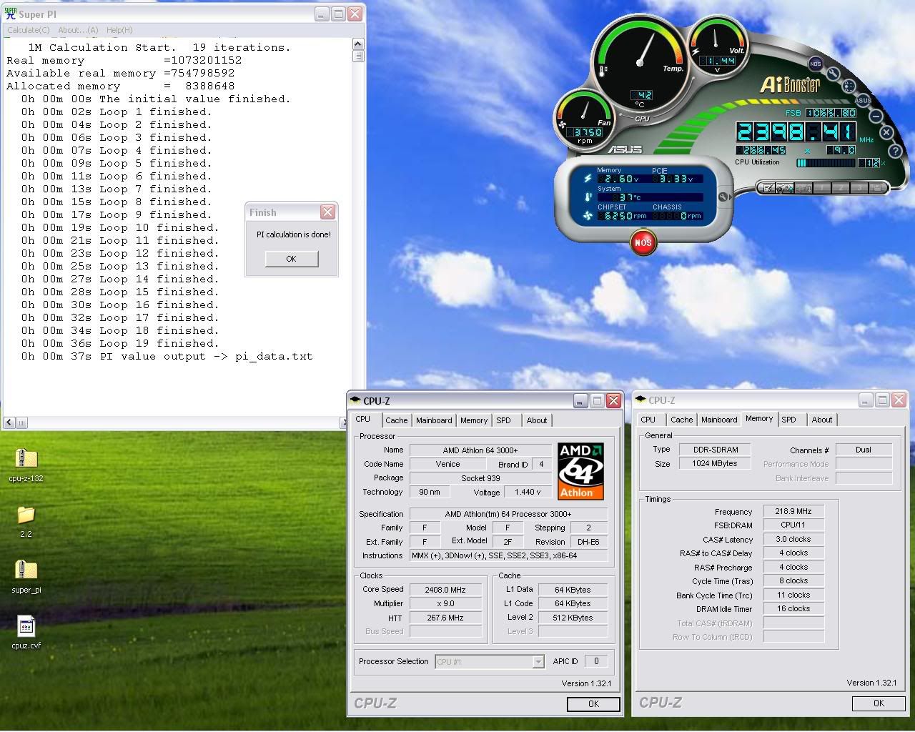Image resolution: width=915 pixels, height=732 pixels.
Task: Click the round NOS button in AiBooster's right-side column
Action: [x=816, y=64]
